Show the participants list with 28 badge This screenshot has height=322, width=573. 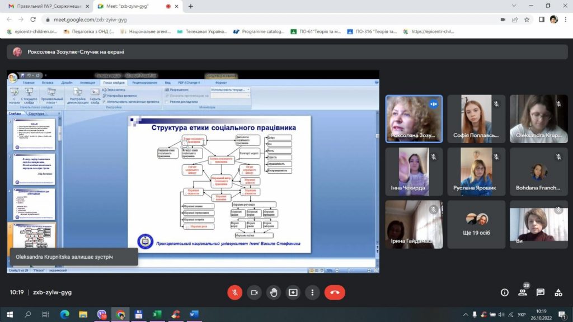pyautogui.click(x=522, y=292)
